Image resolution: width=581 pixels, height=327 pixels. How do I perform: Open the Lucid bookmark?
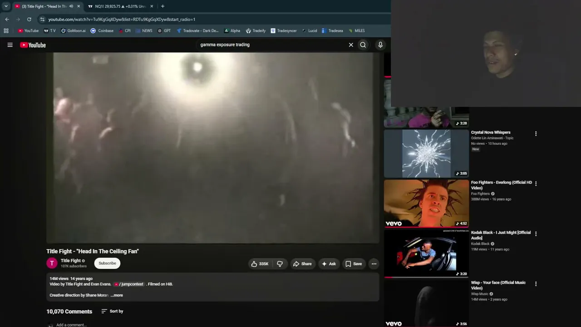(309, 31)
